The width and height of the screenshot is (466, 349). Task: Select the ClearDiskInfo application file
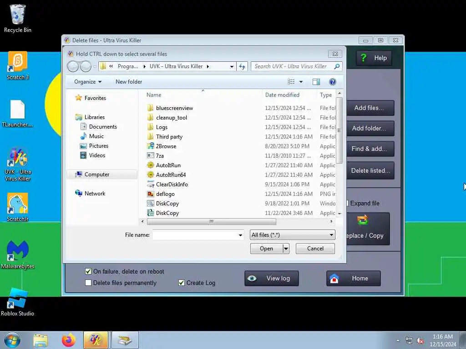pyautogui.click(x=172, y=184)
